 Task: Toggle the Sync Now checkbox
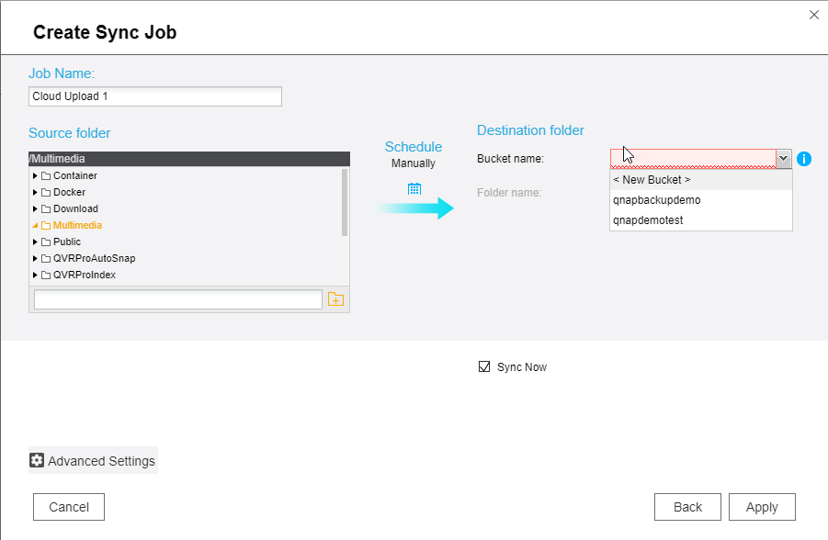coord(484,367)
